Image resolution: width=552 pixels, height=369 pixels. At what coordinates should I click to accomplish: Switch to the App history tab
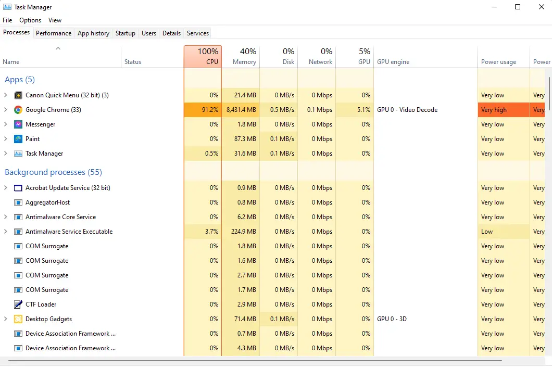tap(93, 33)
